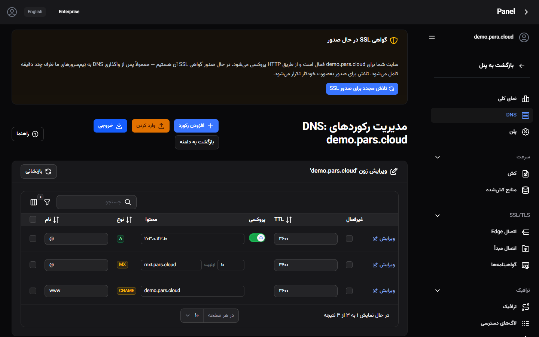Sort by نام name column
Screen dimensions: 539x337
[52, 220]
